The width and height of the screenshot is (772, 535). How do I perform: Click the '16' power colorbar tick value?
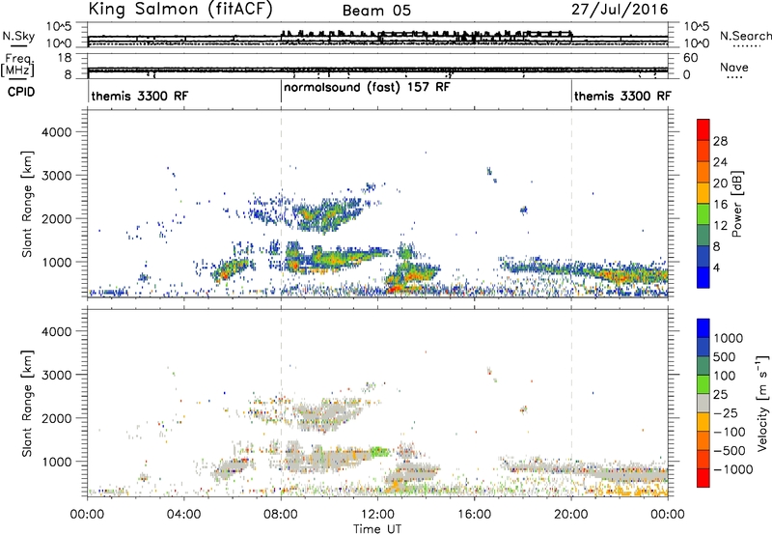pos(720,205)
